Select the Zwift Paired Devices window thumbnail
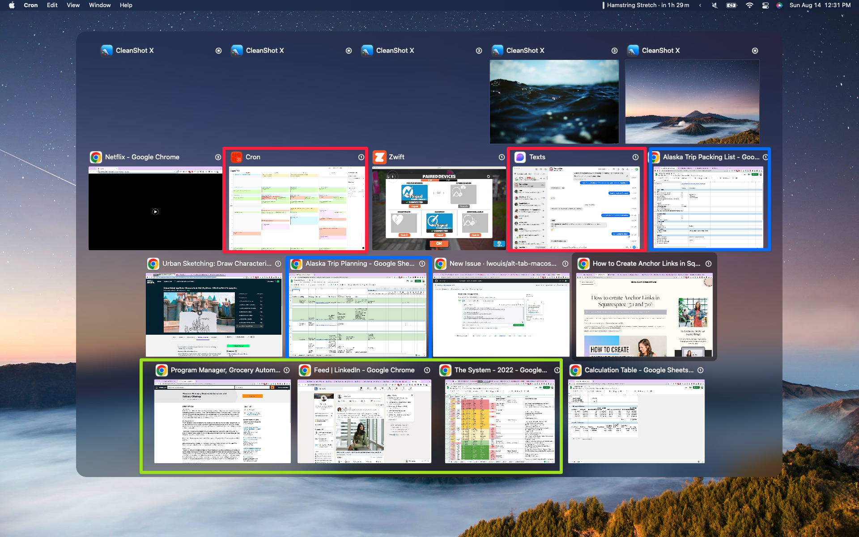The image size is (859, 537). click(x=439, y=208)
